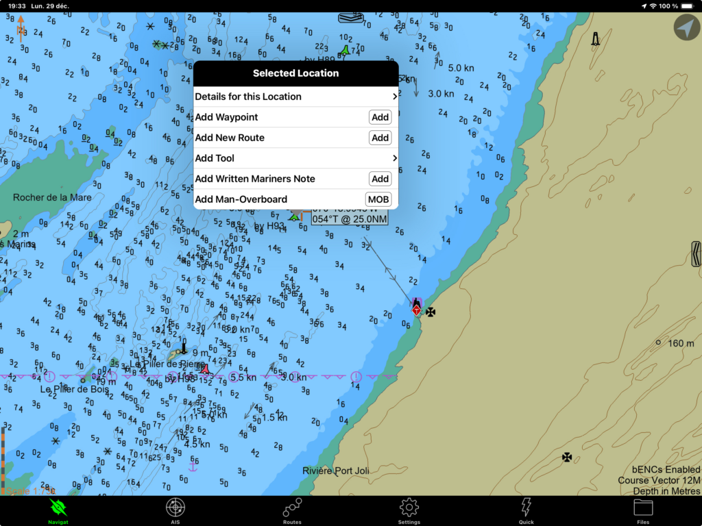Open the AIS radar tab
Image resolution: width=702 pixels, height=526 pixels.
pos(175,510)
